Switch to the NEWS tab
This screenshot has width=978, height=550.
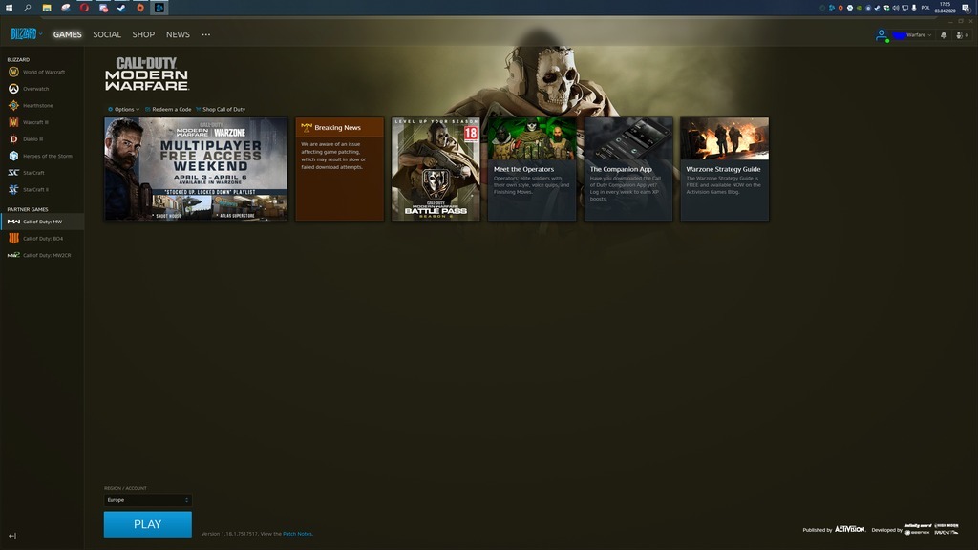178,35
